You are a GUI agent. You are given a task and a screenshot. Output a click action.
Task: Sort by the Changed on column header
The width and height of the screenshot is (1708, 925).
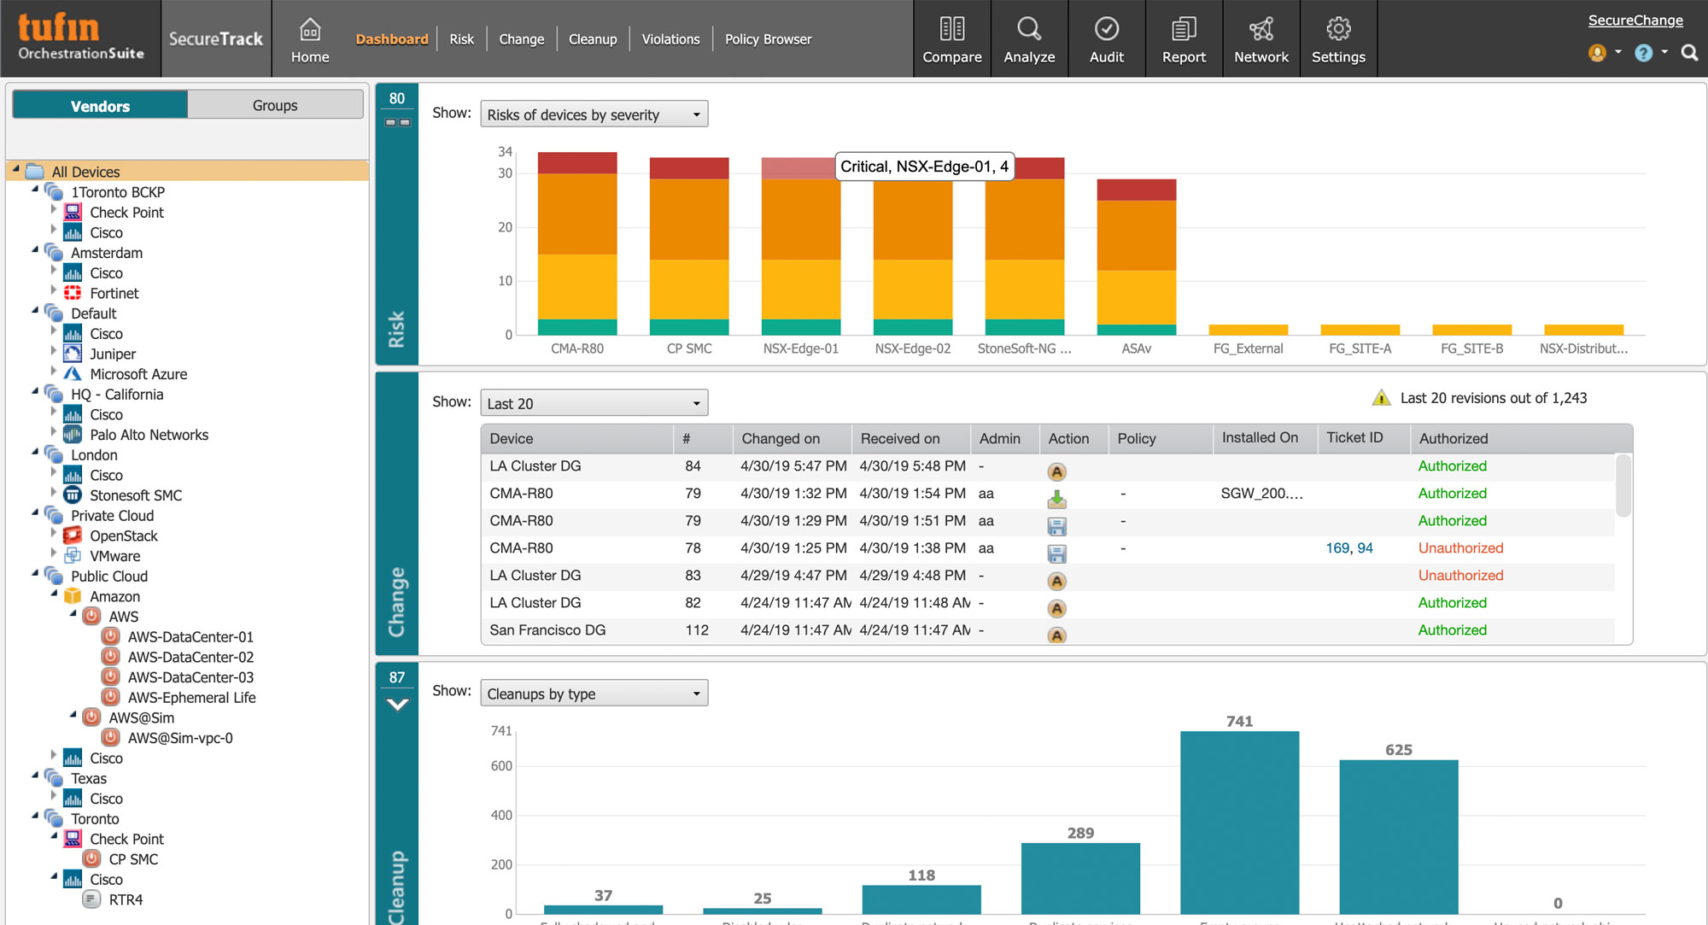tap(792, 438)
